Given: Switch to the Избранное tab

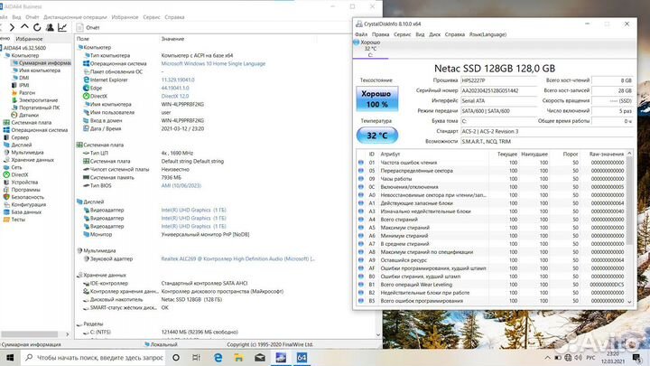Looking at the screenshot, I should [x=29, y=39].
